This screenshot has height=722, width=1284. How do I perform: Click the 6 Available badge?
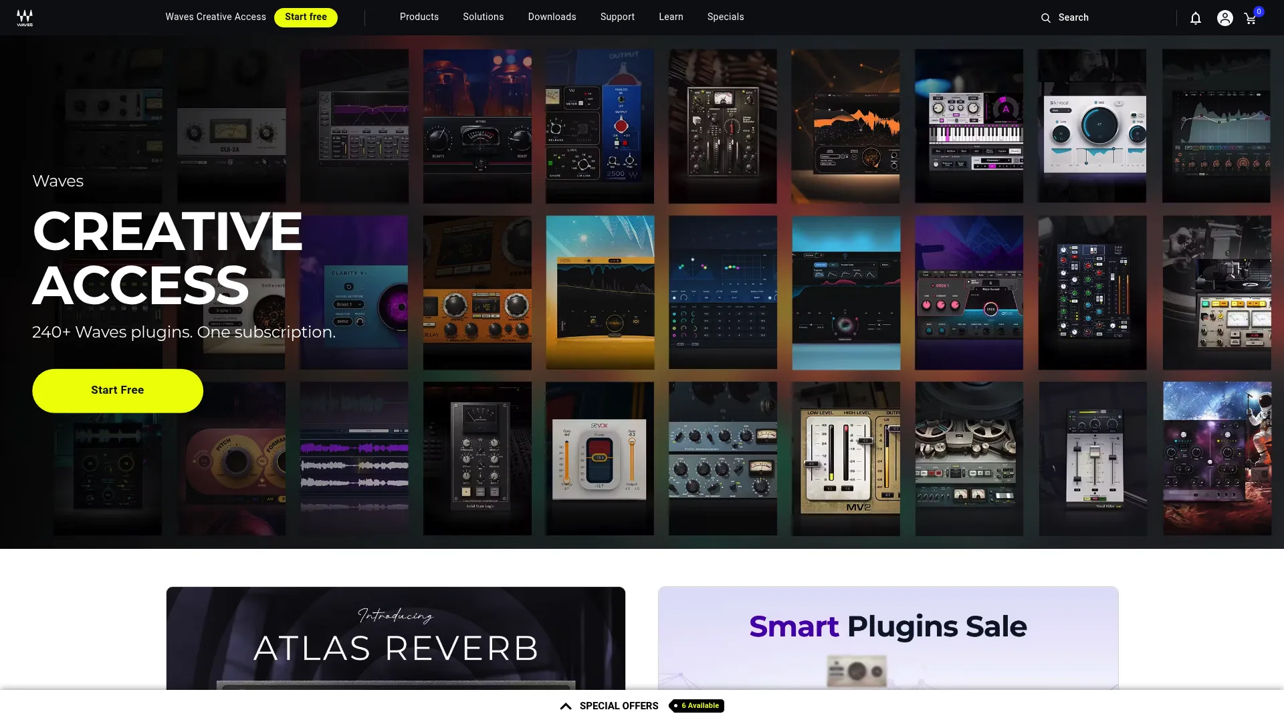(696, 705)
